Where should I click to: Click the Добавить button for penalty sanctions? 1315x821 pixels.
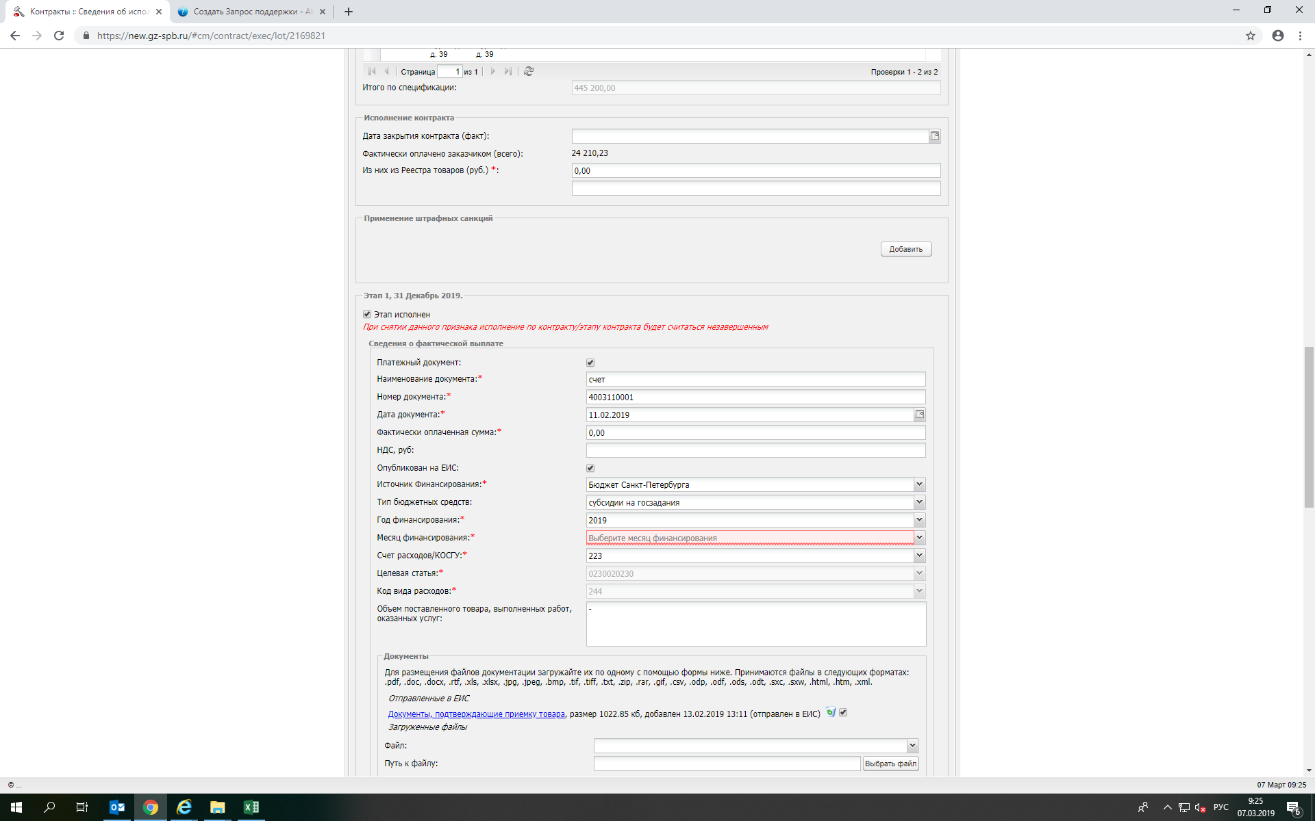(905, 249)
